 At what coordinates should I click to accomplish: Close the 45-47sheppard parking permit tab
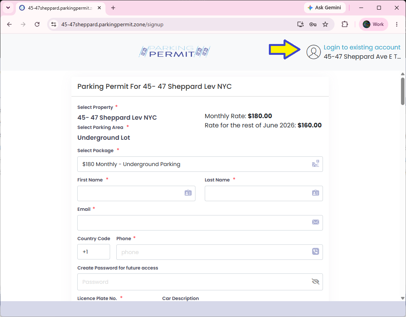tap(99, 8)
